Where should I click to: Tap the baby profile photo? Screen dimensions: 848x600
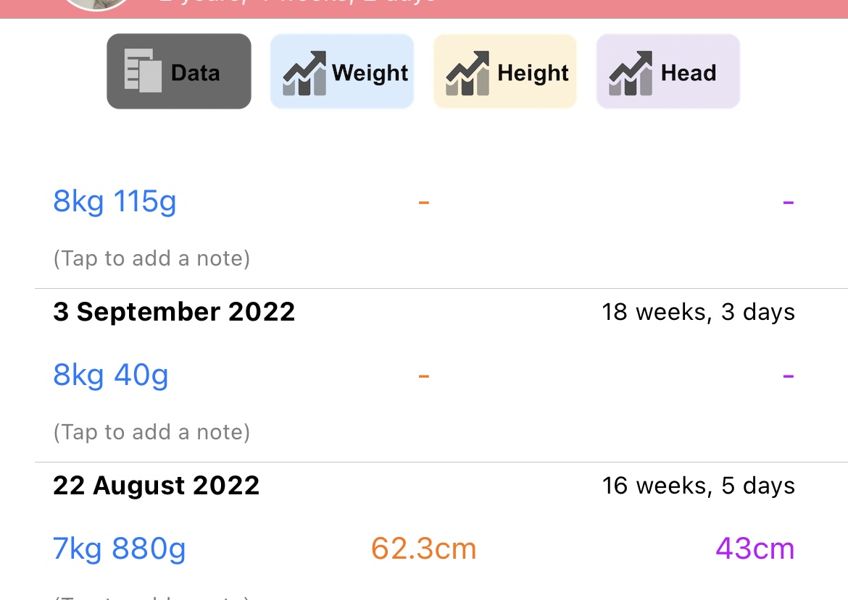(x=97, y=4)
